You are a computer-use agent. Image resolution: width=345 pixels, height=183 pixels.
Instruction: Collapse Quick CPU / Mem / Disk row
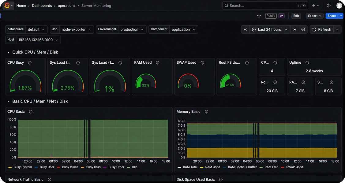click(x=9, y=52)
